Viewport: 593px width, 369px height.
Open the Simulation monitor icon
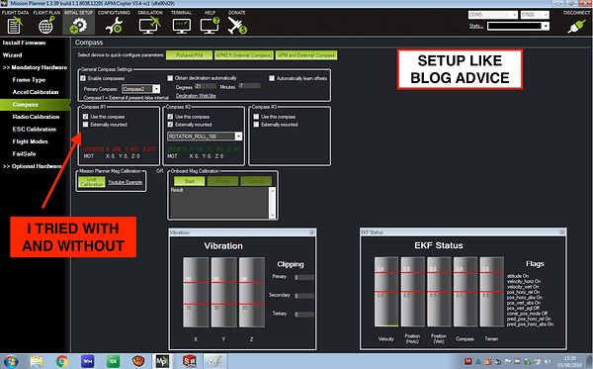coord(150,26)
